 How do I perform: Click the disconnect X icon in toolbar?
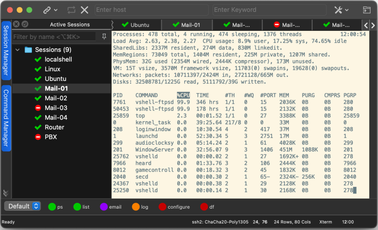pos(85,10)
